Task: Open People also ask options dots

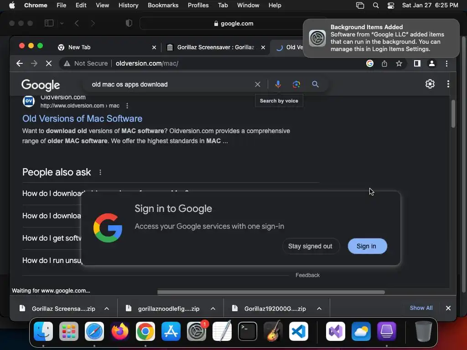Action: [100, 172]
